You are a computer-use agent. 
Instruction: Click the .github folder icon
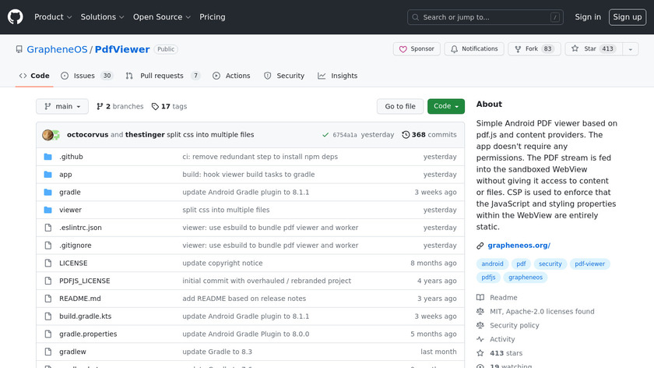[x=48, y=157]
